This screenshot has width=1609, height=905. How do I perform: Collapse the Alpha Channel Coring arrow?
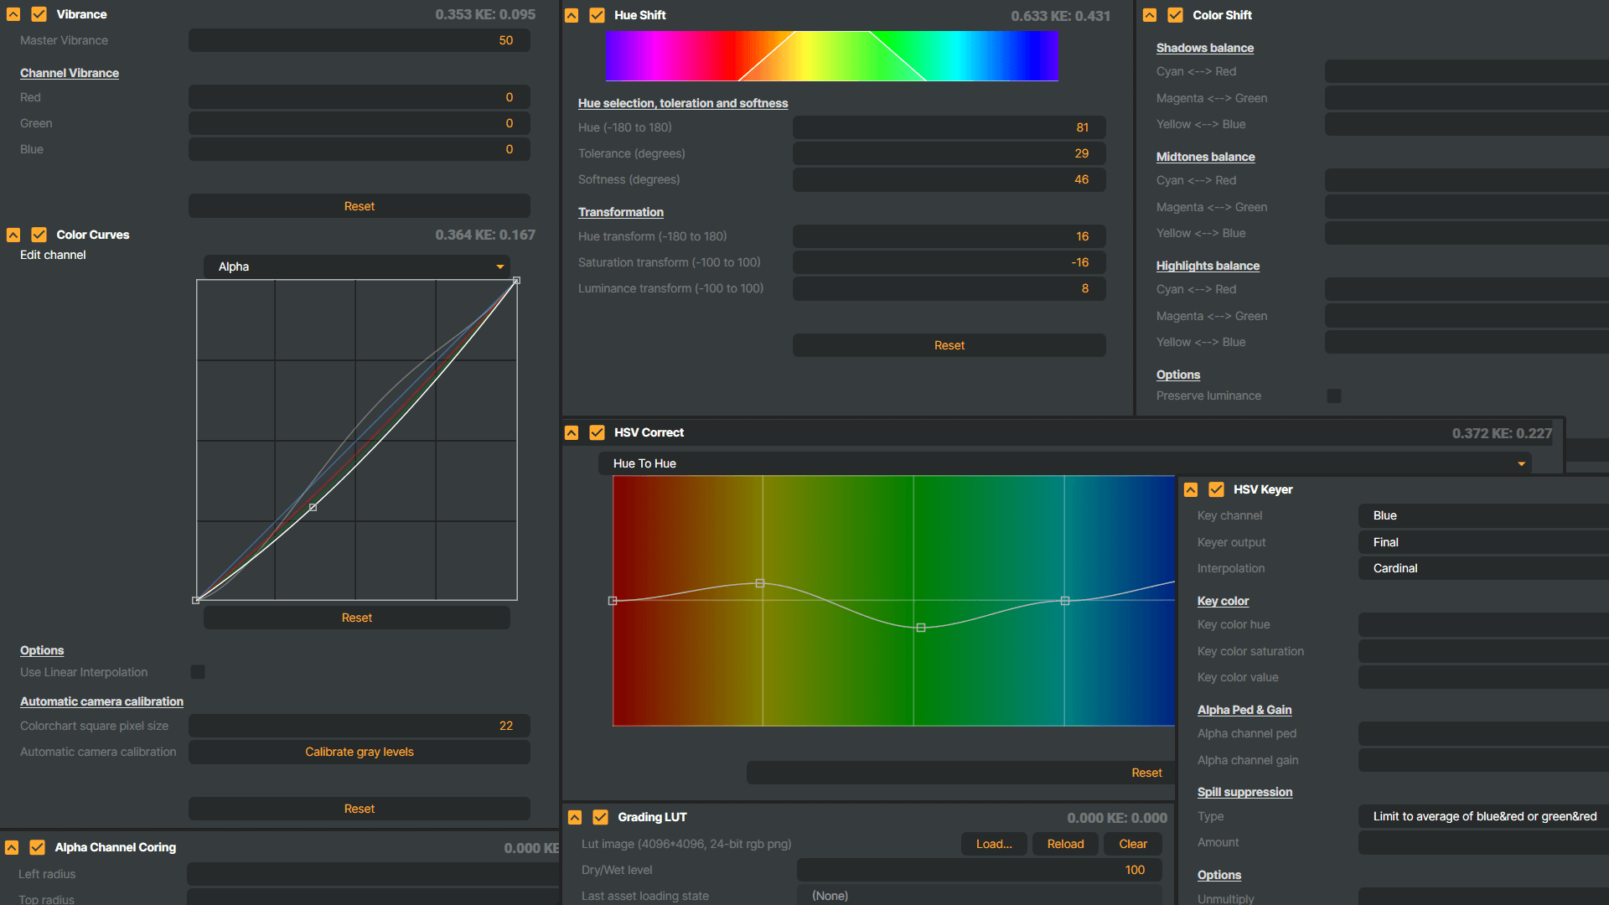pyautogui.click(x=12, y=847)
